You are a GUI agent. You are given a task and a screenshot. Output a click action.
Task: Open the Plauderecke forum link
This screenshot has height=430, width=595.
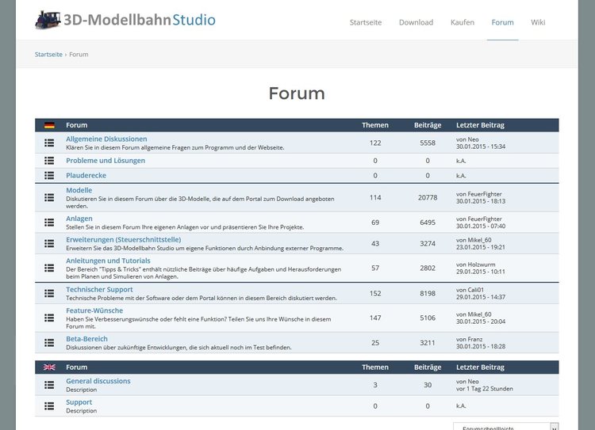pyautogui.click(x=86, y=175)
